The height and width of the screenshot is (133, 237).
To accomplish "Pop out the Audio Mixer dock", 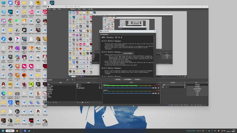I will [x=160, y=82].
